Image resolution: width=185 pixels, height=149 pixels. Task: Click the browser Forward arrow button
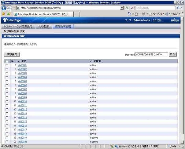9,8
